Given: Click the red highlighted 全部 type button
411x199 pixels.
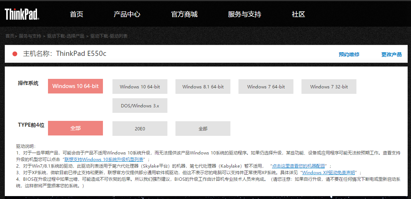Looking at the screenshot, I should point(75,128).
